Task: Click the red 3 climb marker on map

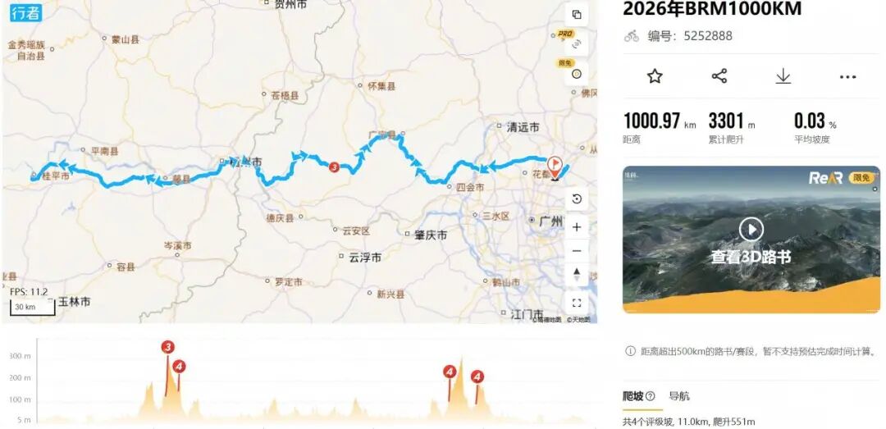Action: (334, 167)
